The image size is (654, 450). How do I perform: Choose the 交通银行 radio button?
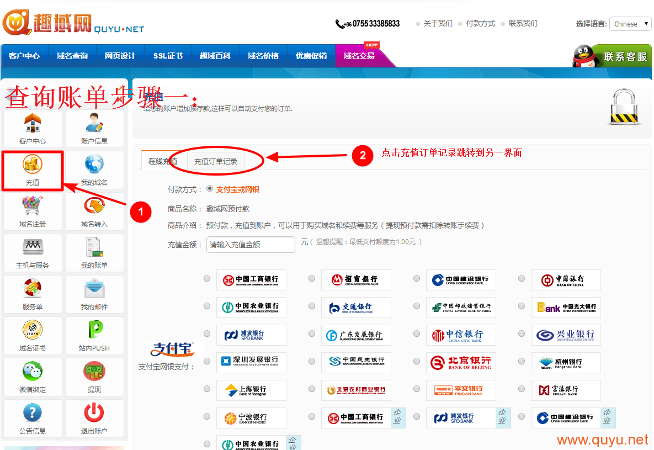pos(312,306)
